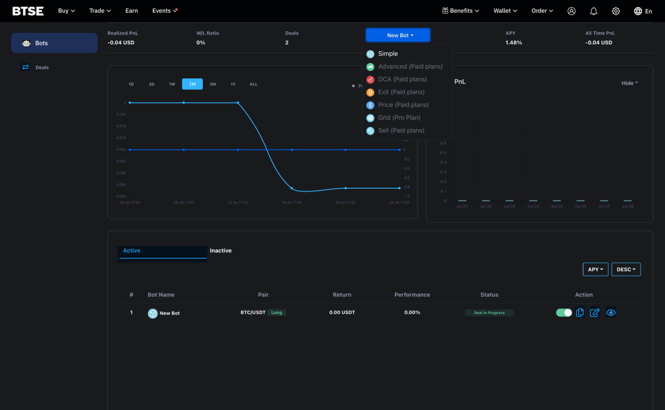The height and width of the screenshot is (410, 665).
Task: Set chart range to 3D
Action: 152,84
